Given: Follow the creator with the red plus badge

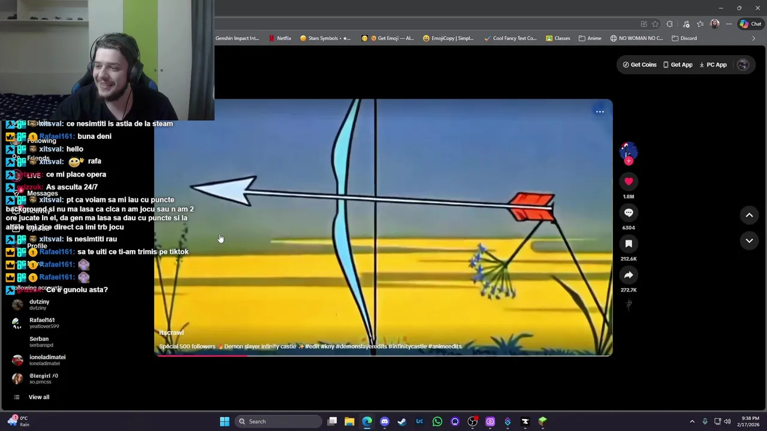Looking at the screenshot, I should click(x=629, y=160).
